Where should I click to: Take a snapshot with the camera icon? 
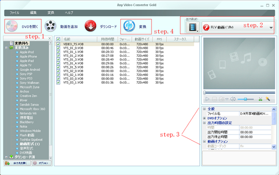pos(221,99)
